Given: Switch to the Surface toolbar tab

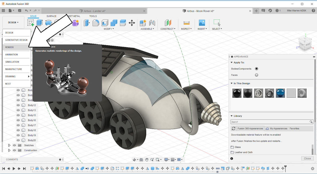Looking at the screenshot, I should click(x=51, y=16).
